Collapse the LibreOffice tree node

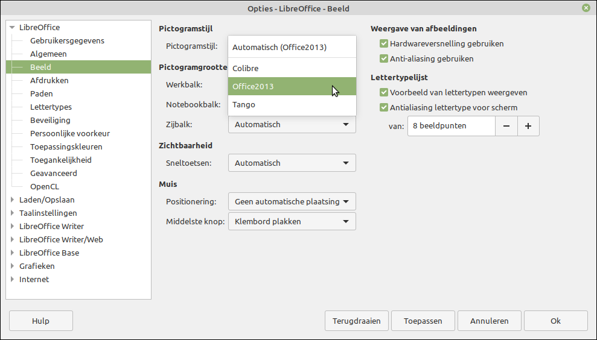pyautogui.click(x=12, y=28)
